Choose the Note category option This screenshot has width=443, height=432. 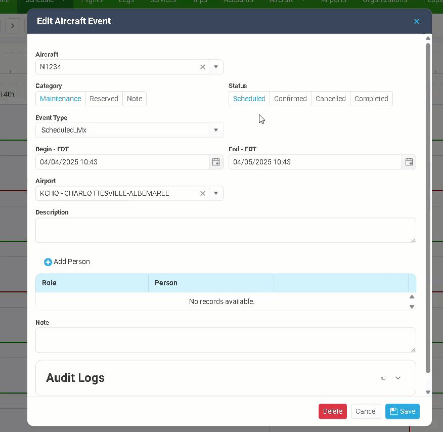[135, 99]
